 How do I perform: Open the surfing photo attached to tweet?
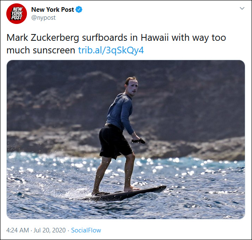[126, 140]
